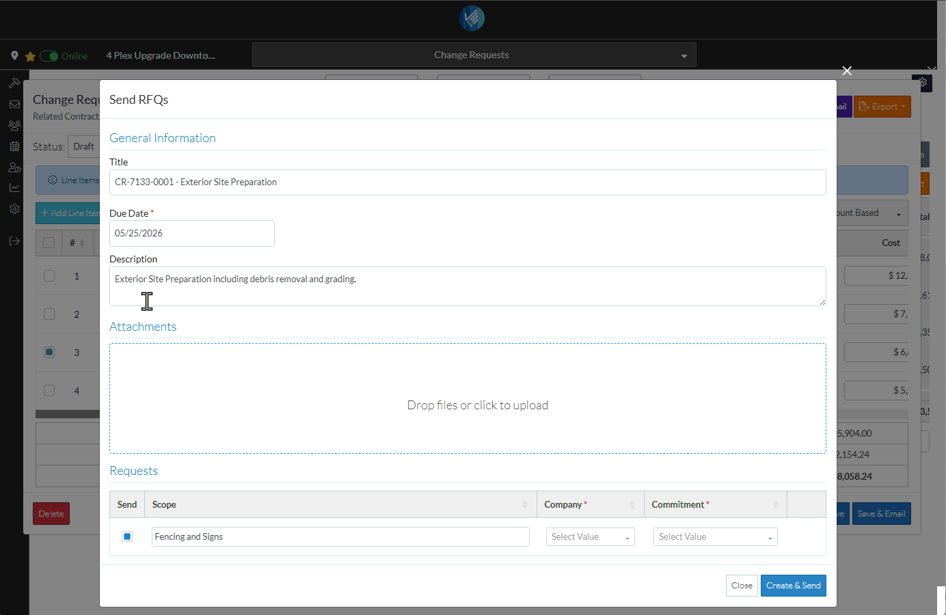The image size is (946, 615).
Task: Click Add Line Item button
Action: pos(68,213)
